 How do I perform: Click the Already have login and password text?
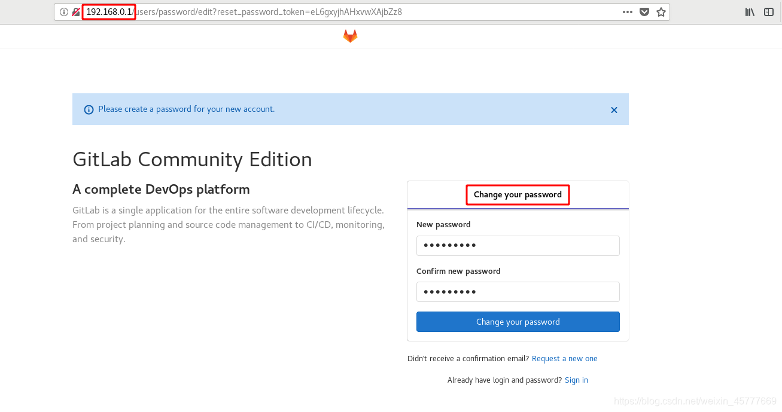coord(504,380)
